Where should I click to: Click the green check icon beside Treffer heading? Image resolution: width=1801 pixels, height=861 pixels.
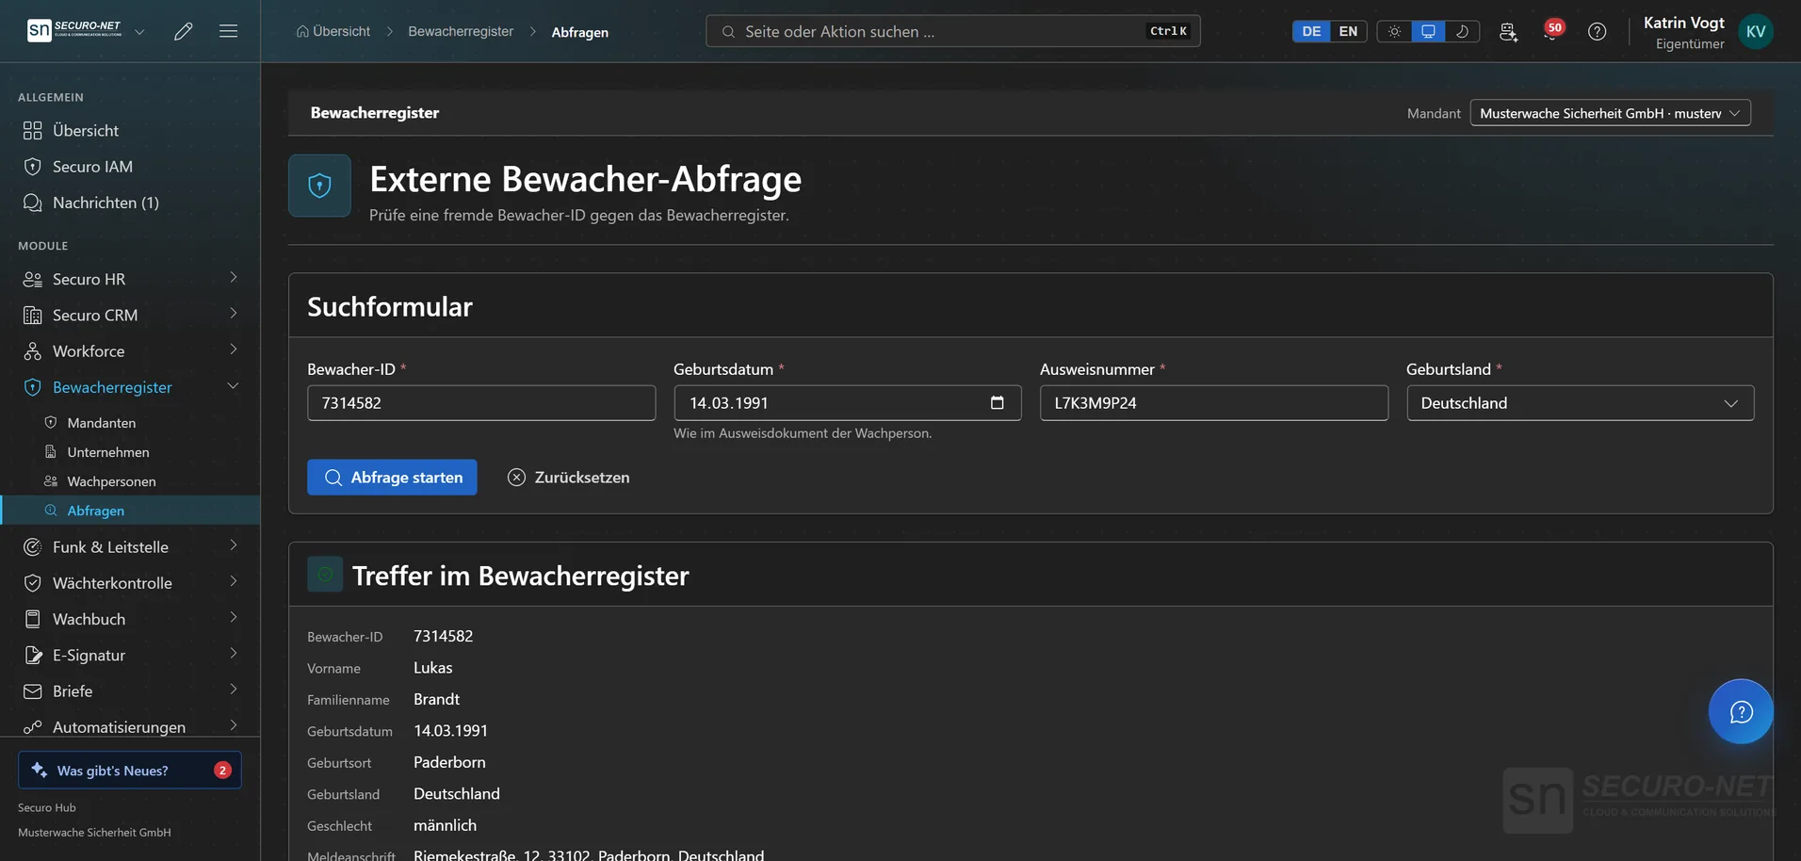325,575
